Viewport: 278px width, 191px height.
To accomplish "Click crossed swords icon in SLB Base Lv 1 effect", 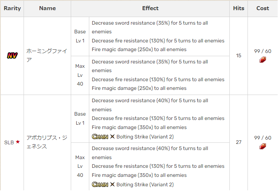I will point(112,137).
